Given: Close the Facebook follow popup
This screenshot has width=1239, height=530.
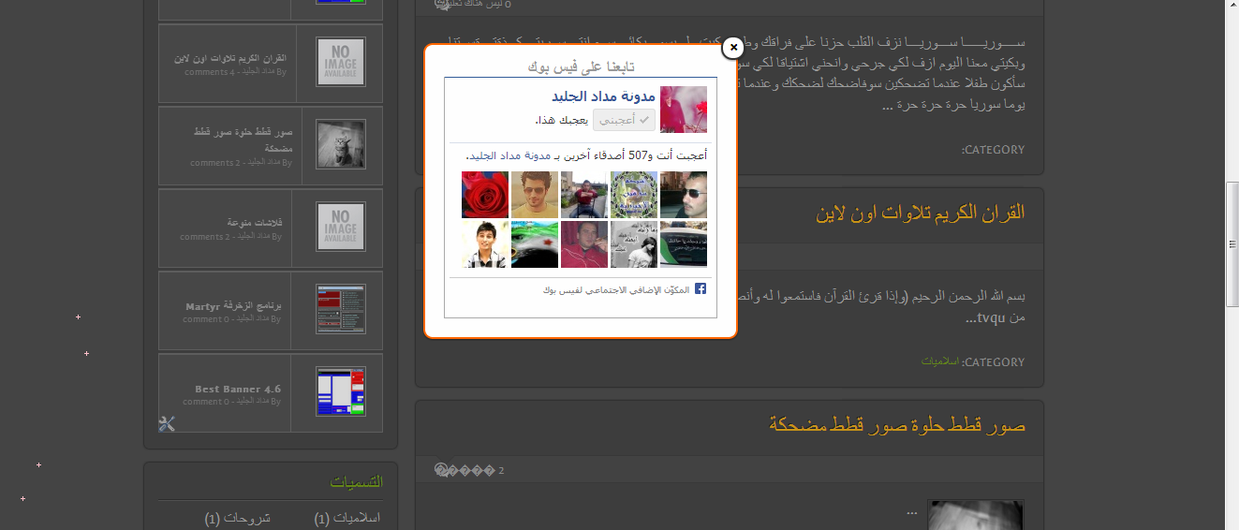Looking at the screenshot, I should 734,47.
